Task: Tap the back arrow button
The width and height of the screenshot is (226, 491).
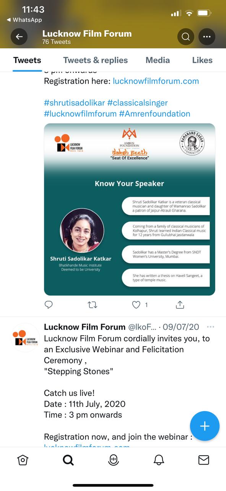Action: pos(19,37)
